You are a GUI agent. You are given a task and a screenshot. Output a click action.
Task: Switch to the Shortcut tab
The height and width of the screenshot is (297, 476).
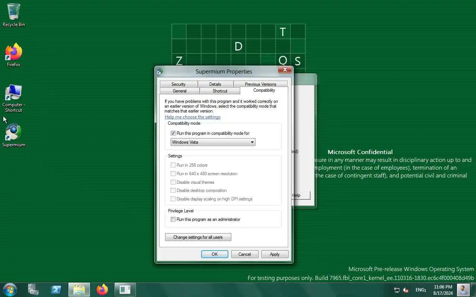coord(220,91)
